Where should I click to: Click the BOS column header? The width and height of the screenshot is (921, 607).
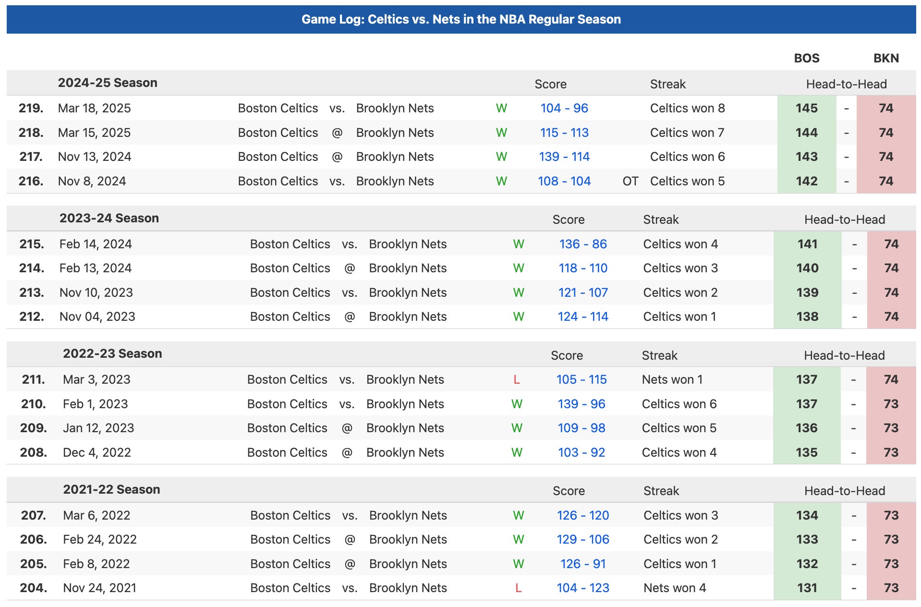[806, 59]
